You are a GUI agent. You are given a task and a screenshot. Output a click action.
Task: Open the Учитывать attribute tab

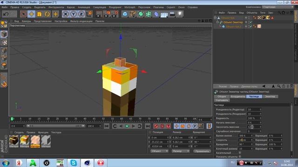coord(222,100)
